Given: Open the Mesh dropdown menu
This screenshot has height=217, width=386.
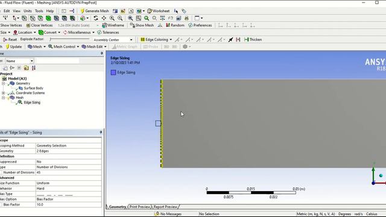Looking at the screenshot, I should tap(37, 46).
